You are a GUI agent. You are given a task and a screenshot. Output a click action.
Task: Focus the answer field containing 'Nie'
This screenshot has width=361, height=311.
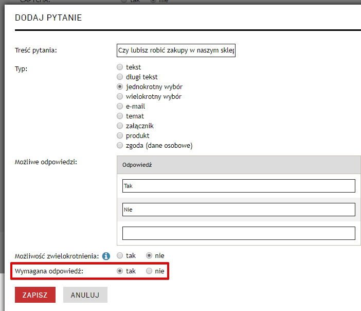pos(239,210)
